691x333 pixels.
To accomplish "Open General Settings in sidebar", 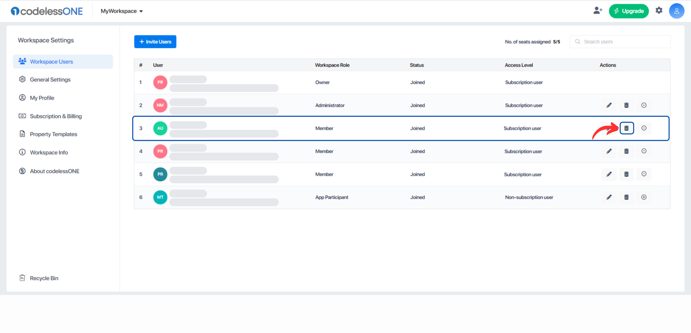I will pyautogui.click(x=50, y=79).
